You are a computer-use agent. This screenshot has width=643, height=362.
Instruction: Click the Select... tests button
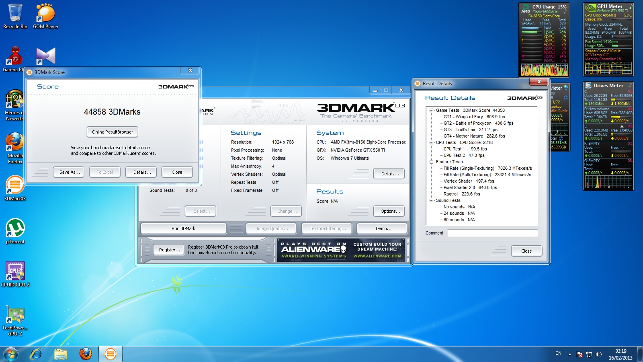[201, 211]
